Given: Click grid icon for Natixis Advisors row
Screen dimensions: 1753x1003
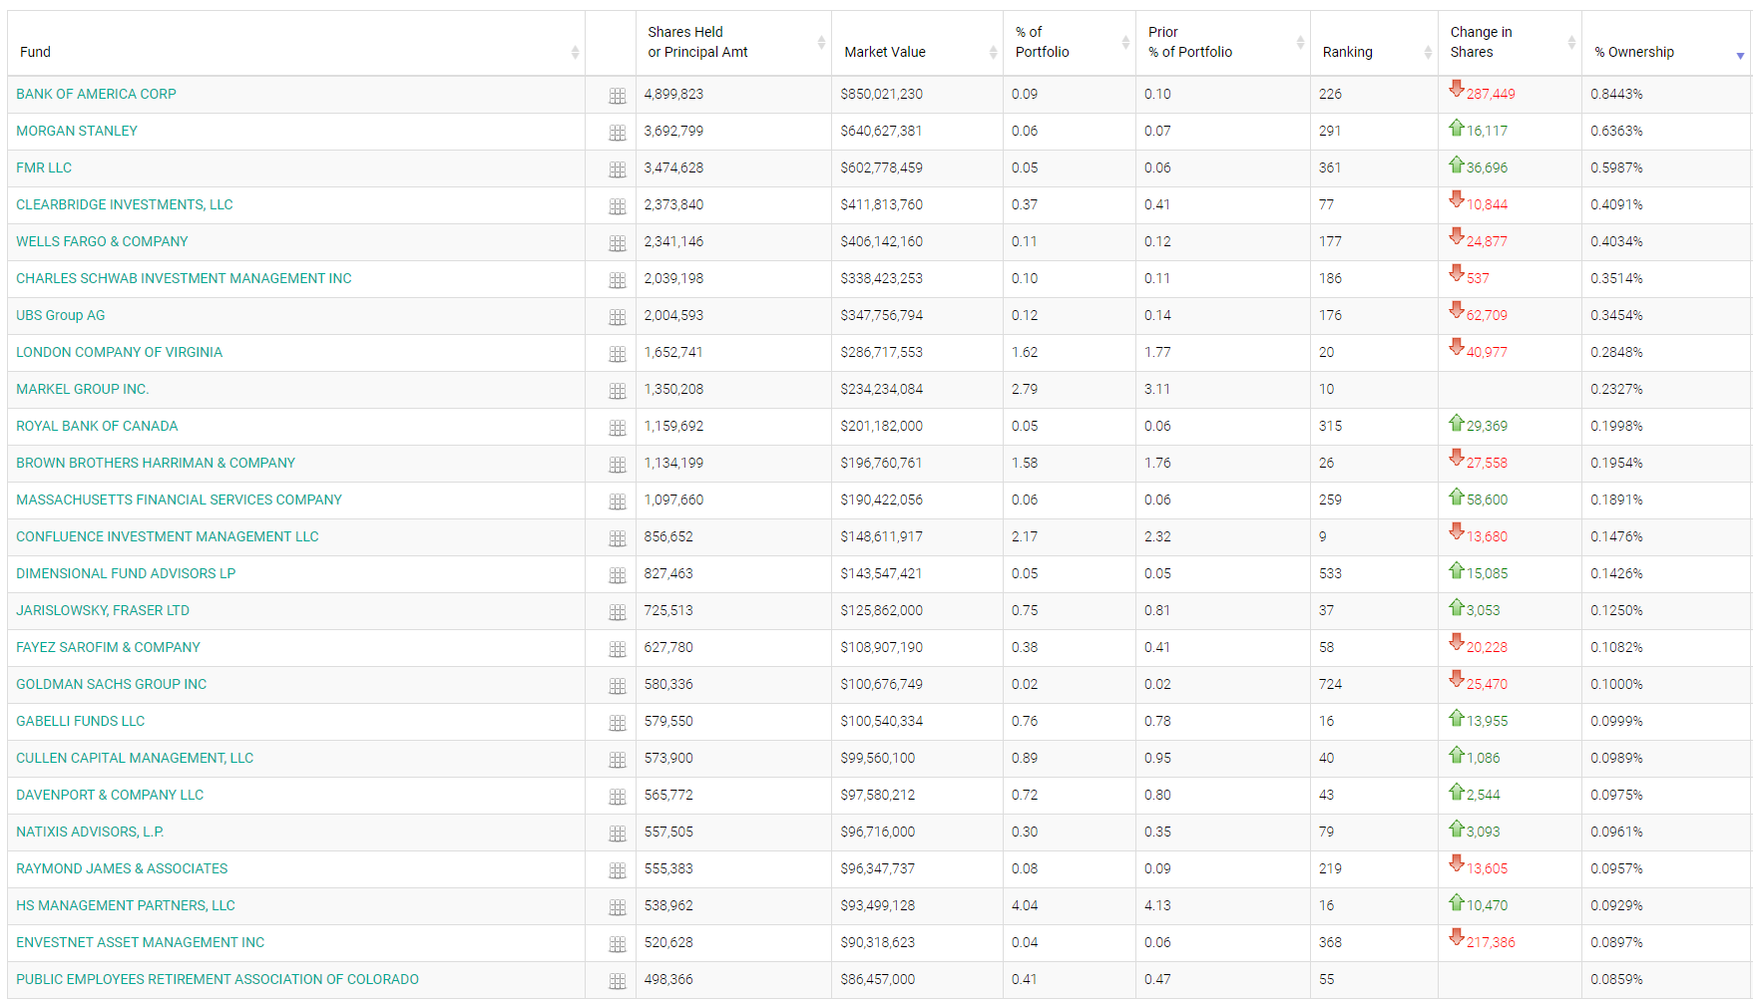Looking at the screenshot, I should (618, 834).
